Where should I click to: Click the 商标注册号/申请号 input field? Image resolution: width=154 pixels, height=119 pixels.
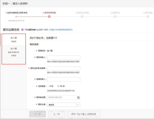click(x=64, y=68)
